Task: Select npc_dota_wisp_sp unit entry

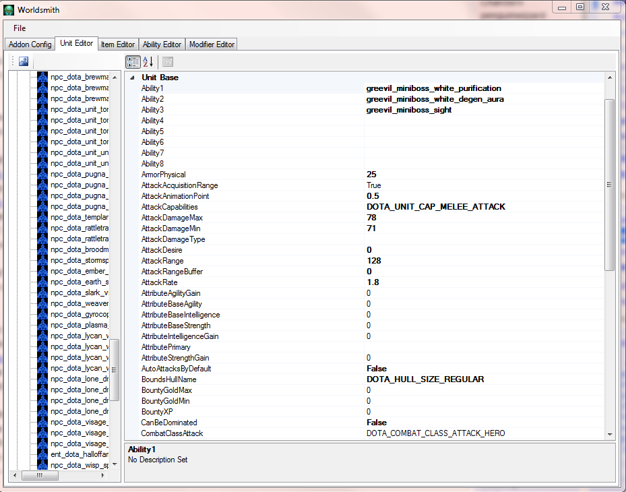Action: (x=80, y=465)
